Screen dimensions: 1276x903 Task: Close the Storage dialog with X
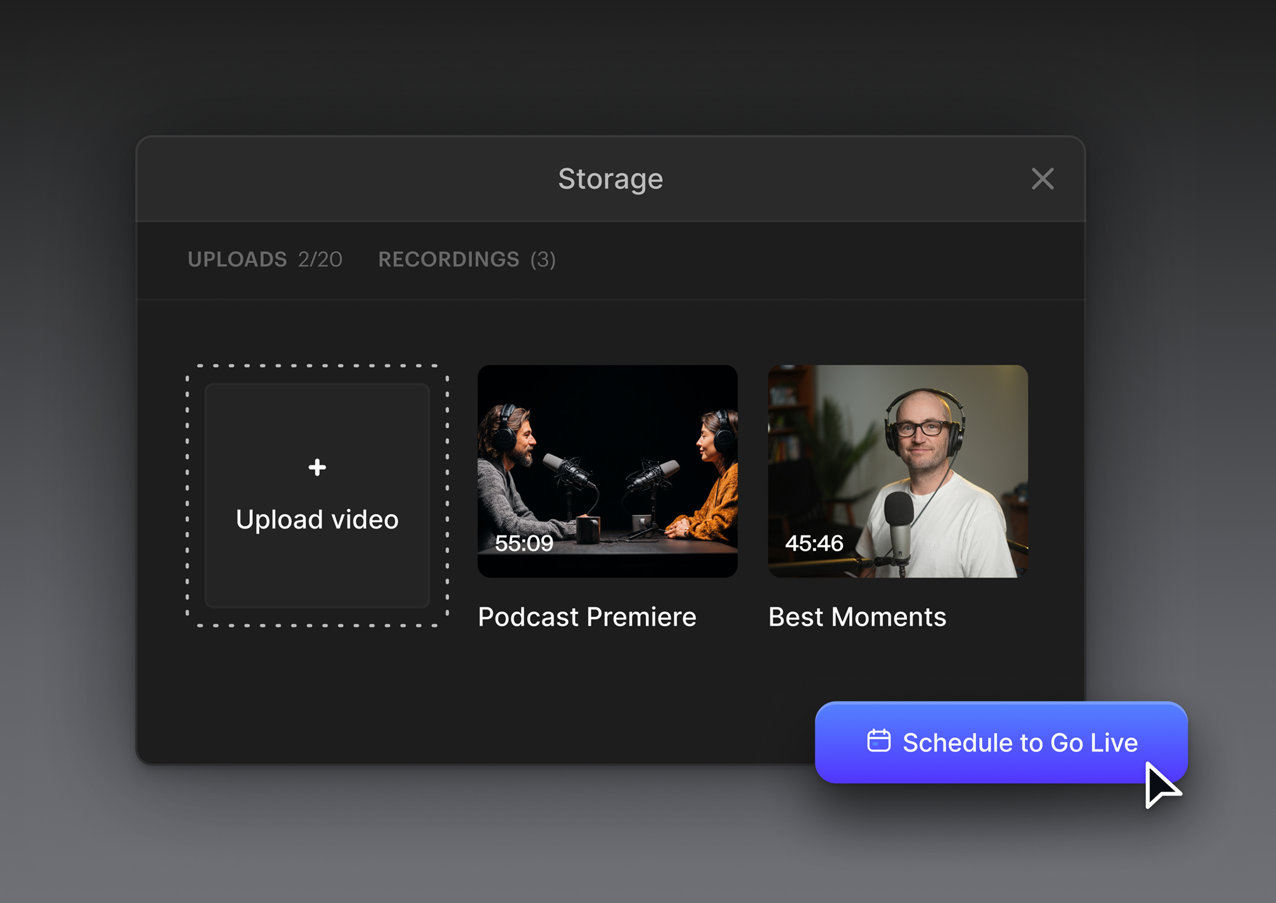coord(1042,179)
